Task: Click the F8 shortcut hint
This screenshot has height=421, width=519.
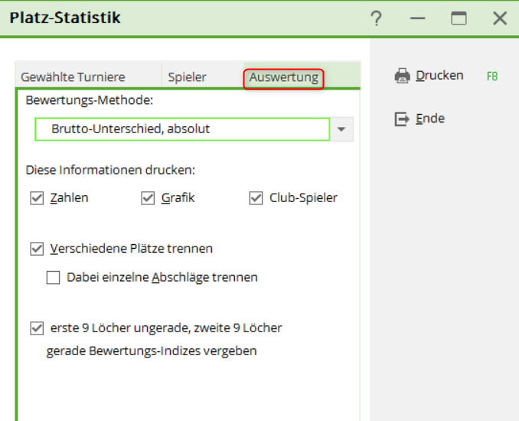Action: 492,77
